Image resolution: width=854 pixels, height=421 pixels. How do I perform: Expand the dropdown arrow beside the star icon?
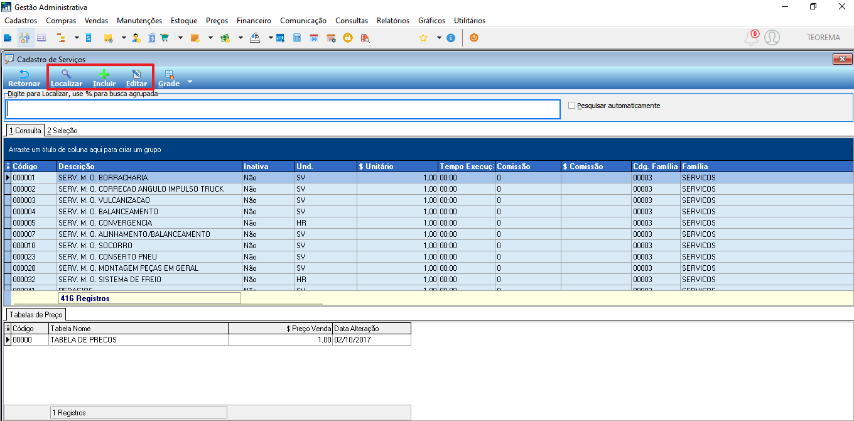(x=439, y=38)
